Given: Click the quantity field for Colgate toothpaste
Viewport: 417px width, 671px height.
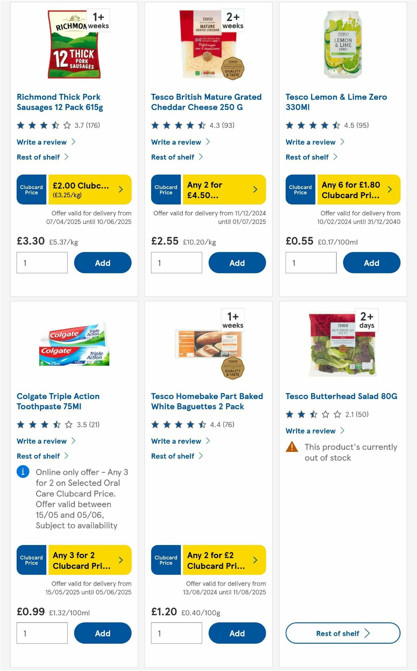Looking at the screenshot, I should pos(42,633).
